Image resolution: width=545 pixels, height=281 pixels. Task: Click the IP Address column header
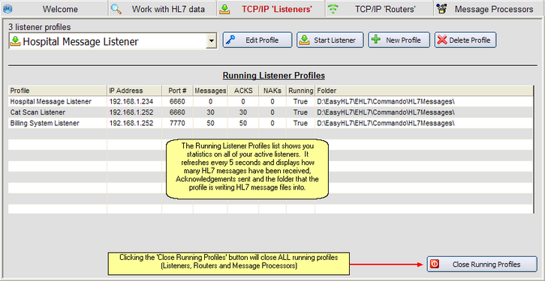click(134, 91)
